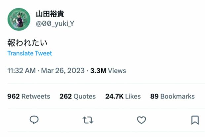
Task: Bookmark the tweet with the bookmark icon
Action: pos(195,120)
